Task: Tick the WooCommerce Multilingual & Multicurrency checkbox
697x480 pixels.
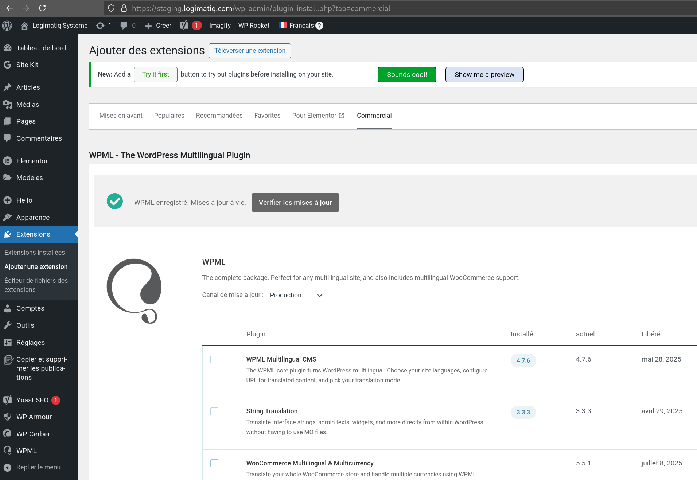Action: tap(214, 463)
